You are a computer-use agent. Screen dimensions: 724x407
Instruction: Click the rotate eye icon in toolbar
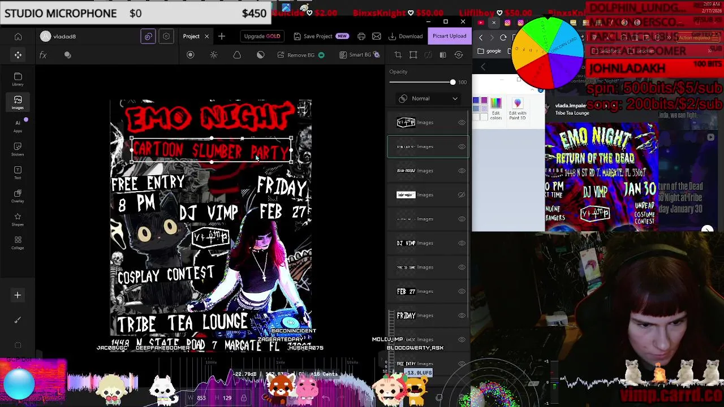pyautogui.click(x=459, y=55)
